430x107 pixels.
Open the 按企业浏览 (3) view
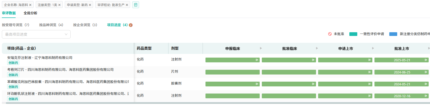point(85,25)
